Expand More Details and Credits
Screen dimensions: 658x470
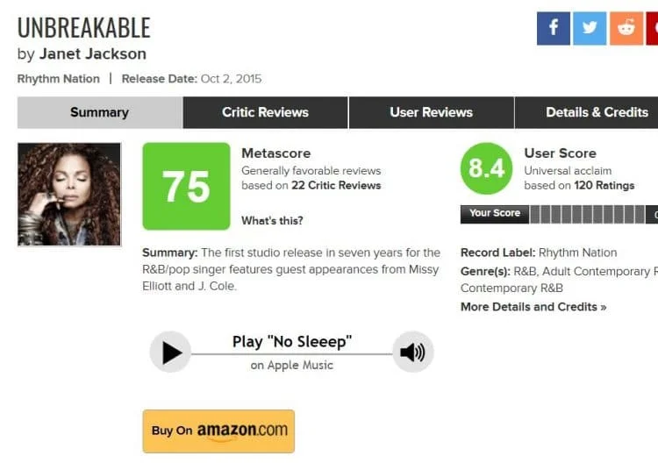[533, 307]
